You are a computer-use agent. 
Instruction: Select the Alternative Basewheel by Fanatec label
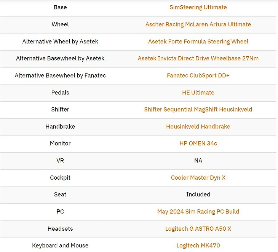(x=60, y=75)
